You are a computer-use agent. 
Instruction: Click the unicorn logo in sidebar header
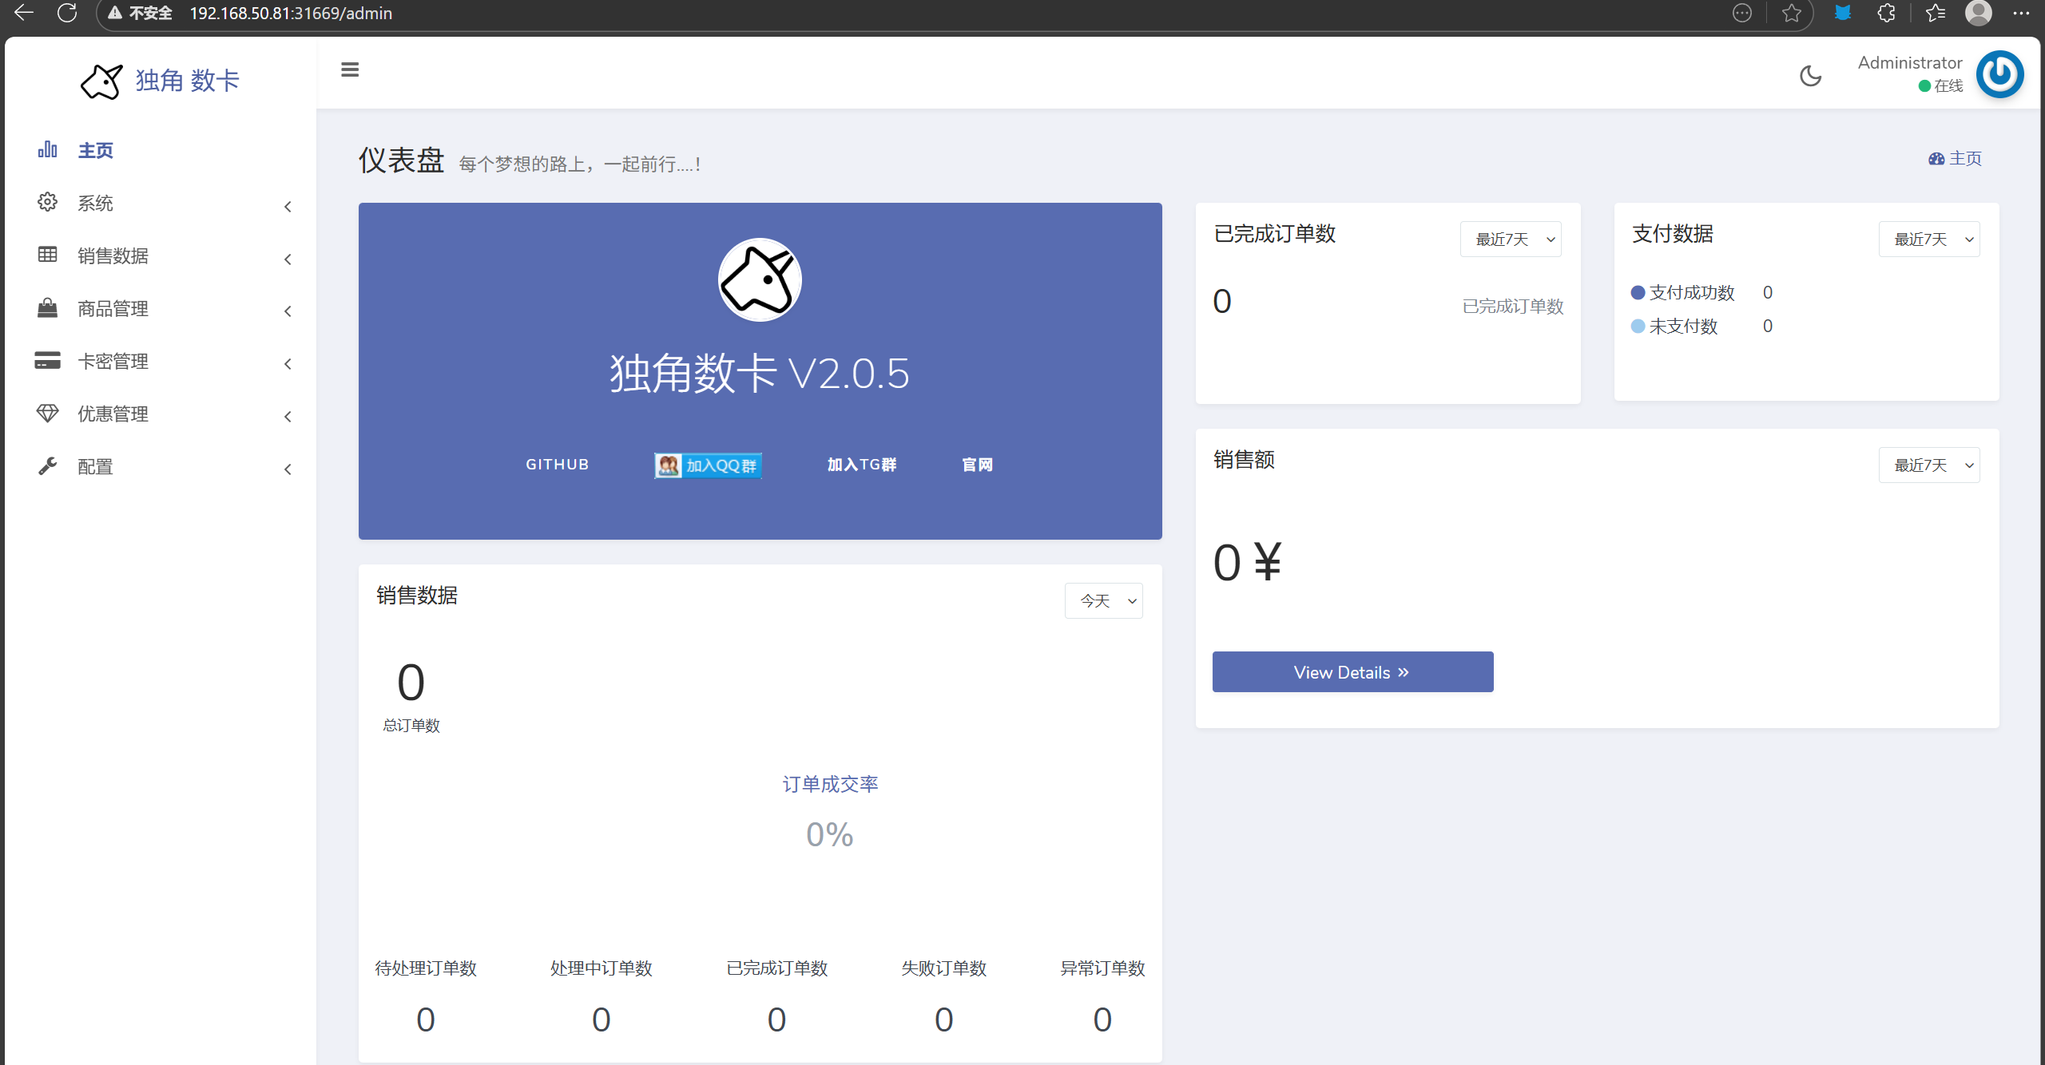[x=101, y=81]
